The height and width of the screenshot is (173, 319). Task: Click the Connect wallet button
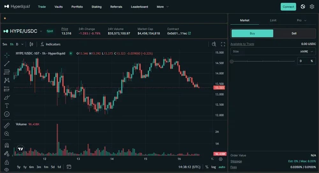pos(288,7)
